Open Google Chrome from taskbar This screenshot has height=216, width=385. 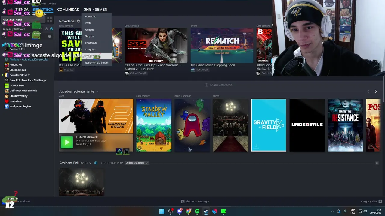188,211
